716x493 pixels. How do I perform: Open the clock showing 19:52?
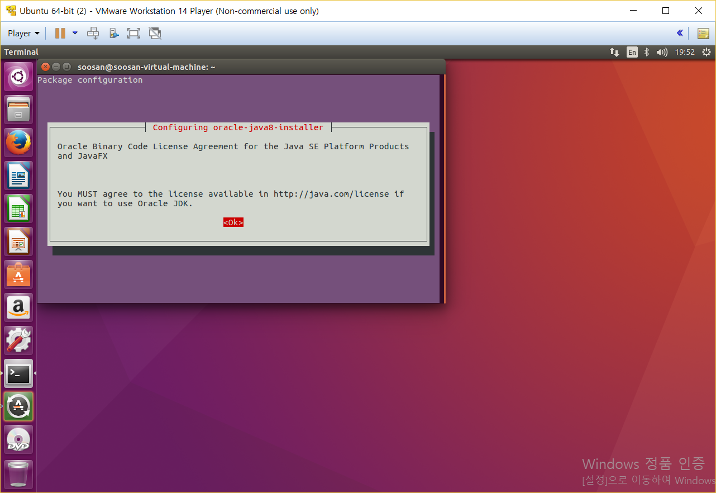pos(685,52)
